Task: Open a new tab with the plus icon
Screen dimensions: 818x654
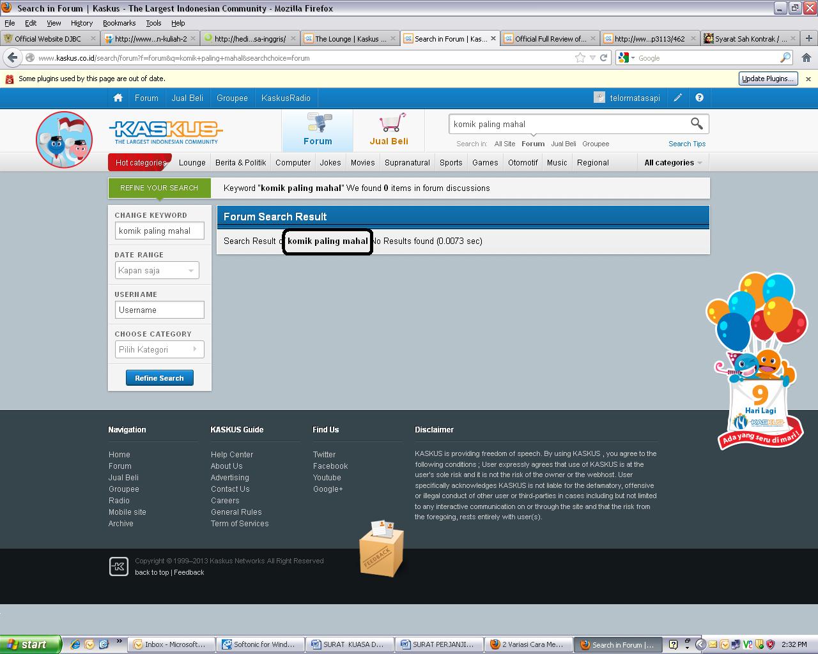Action: (808, 38)
